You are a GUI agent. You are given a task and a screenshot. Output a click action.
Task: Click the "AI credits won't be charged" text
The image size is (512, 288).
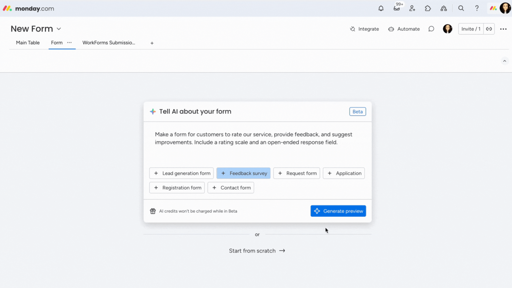[198, 211]
